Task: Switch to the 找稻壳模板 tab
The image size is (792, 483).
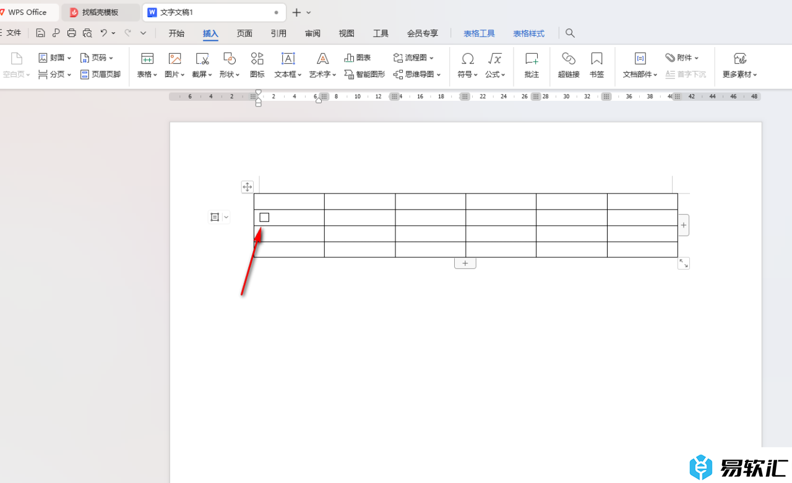Action: pos(100,12)
